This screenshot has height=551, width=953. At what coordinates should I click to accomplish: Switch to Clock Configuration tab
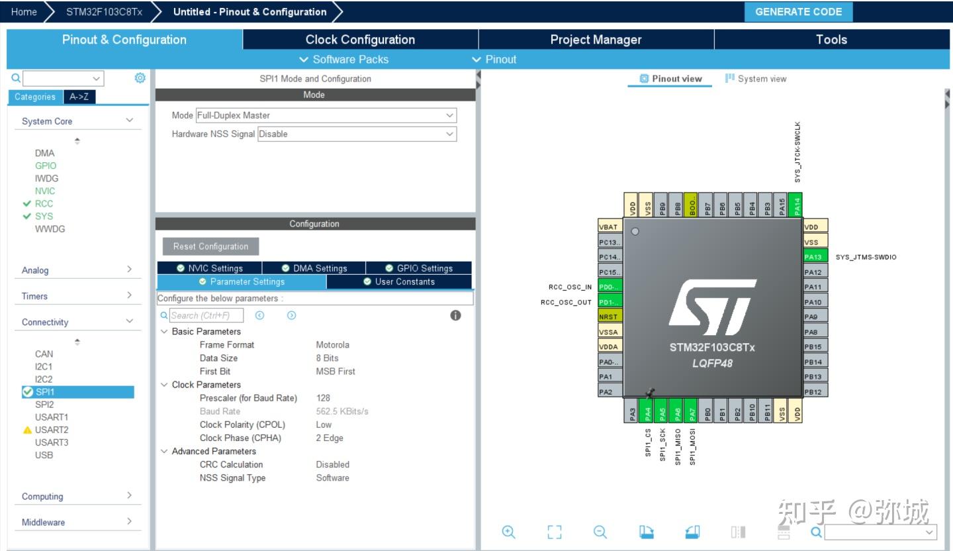coord(360,40)
